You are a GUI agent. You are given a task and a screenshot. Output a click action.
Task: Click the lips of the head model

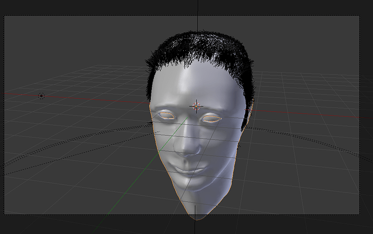[189, 169]
